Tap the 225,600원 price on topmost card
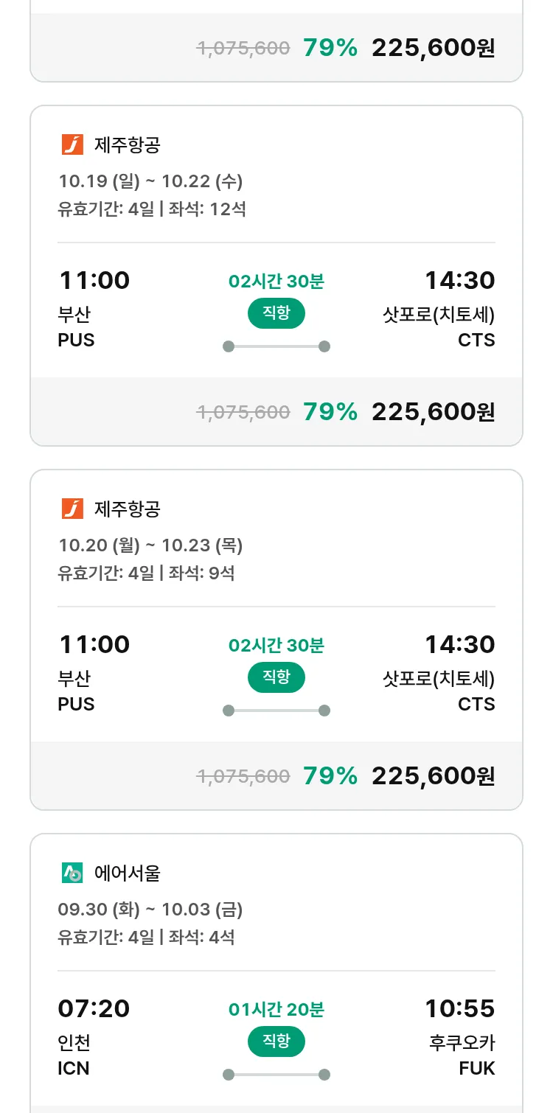Screen dimensions: 553x1113 [x=433, y=48]
